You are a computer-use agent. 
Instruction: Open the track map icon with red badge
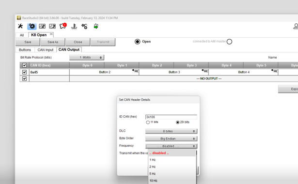point(63,26)
